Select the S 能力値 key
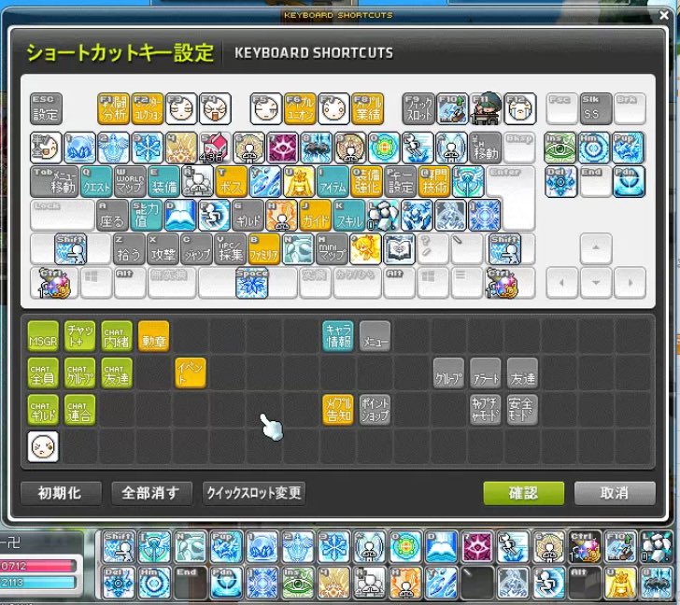The height and width of the screenshot is (605, 680). (147, 215)
